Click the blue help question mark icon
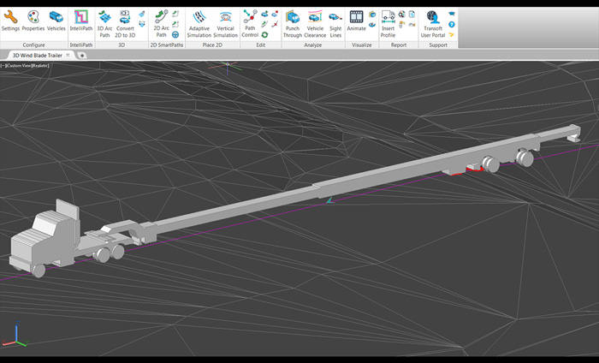 tap(451, 25)
